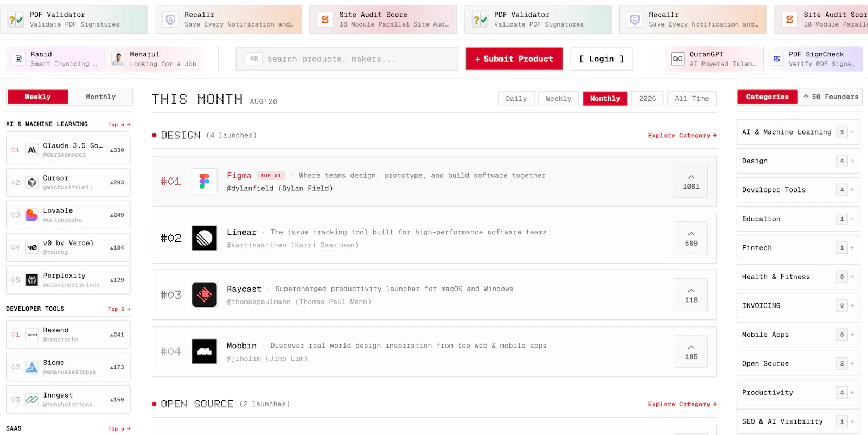
Task: Upvote Linear showing 589 votes
Action: (691, 238)
